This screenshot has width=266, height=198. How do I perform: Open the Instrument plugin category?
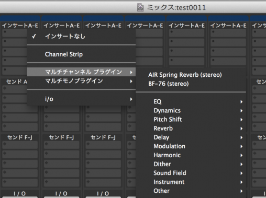tap(191, 182)
